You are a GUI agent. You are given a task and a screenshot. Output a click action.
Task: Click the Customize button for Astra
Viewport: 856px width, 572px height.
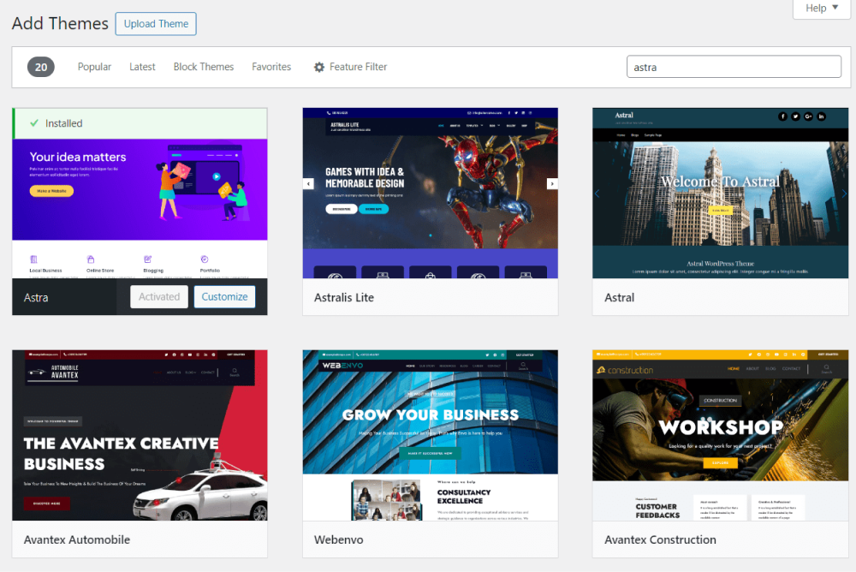224,296
